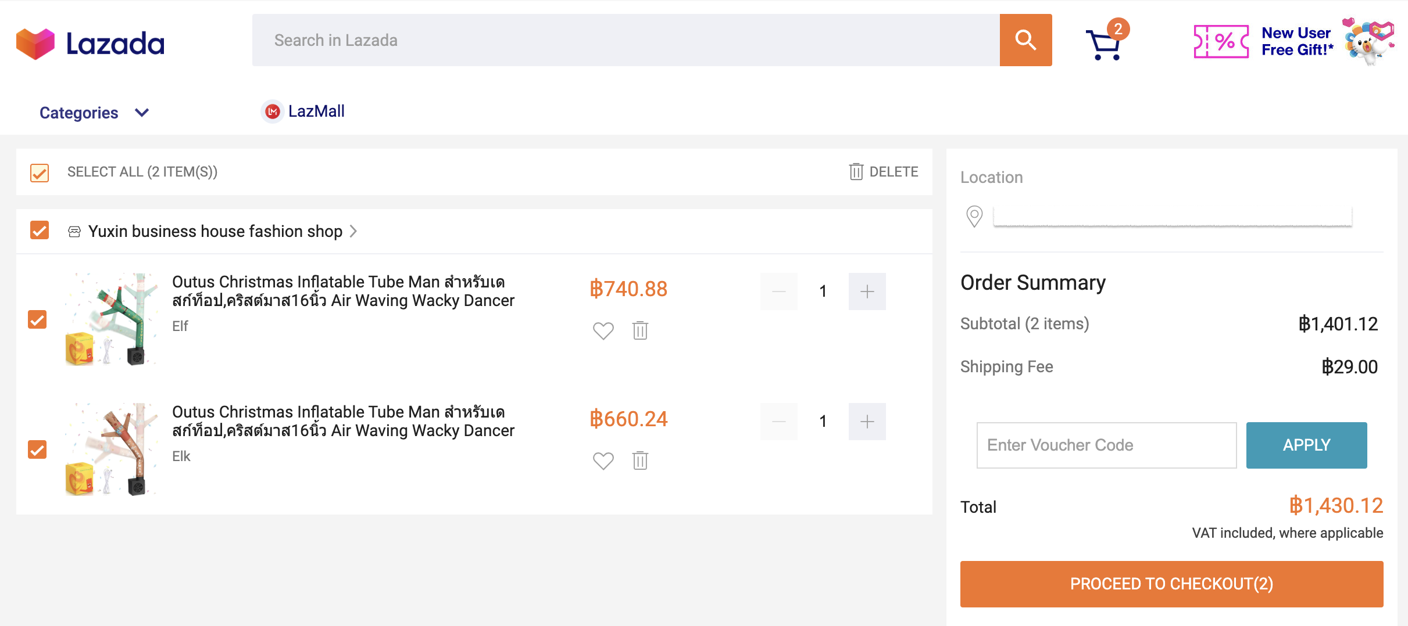Open Yuxin business house fashion shop chevron
This screenshot has height=626, width=1408.
353,231
